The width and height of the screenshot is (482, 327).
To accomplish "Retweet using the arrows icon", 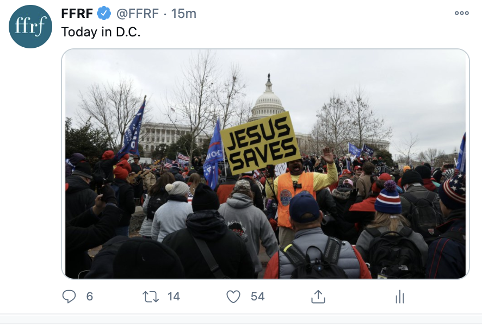I will [x=151, y=297].
